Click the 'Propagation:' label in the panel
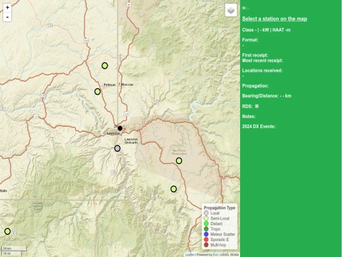Viewport: 343px width, 257px height. [x=255, y=86]
